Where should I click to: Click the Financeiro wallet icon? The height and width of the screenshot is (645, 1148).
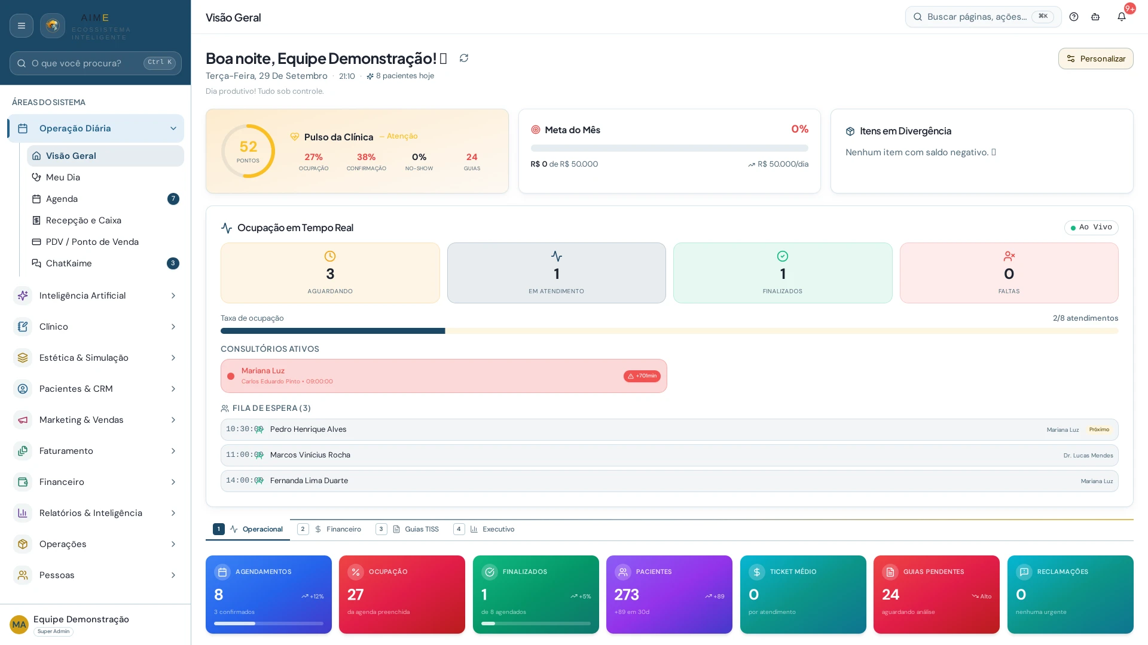23,482
